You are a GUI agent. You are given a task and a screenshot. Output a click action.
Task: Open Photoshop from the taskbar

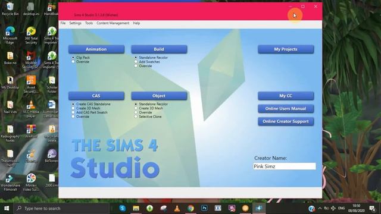tap(204, 208)
